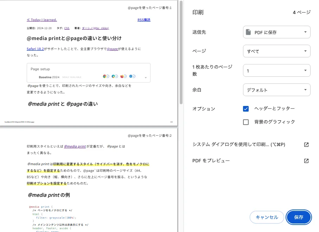Open the RSS購読 link
Viewport: 319px width, 232px height.
(x=143, y=20)
